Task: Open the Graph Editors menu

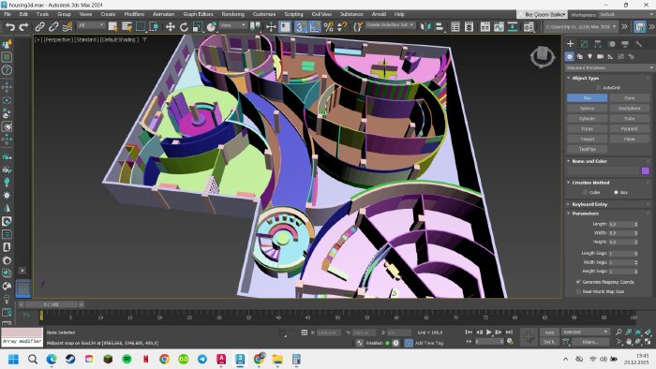Action: click(198, 14)
